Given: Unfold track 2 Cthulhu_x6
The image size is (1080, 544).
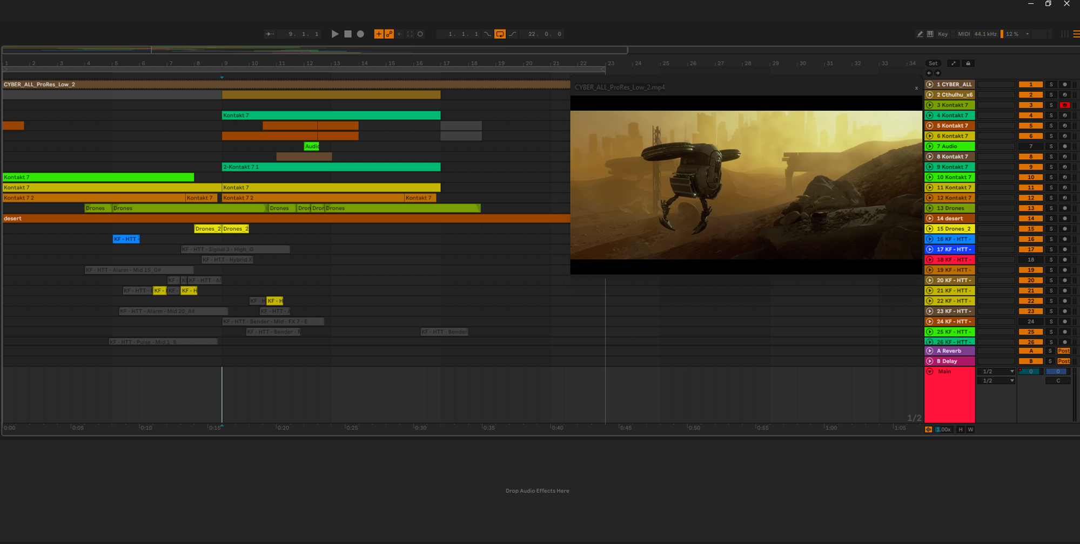Looking at the screenshot, I should pos(930,94).
